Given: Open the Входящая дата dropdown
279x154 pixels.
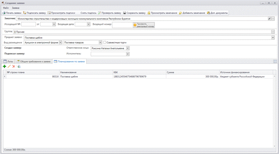Looking at the screenshot, I should pyautogui.click(x=89, y=24).
